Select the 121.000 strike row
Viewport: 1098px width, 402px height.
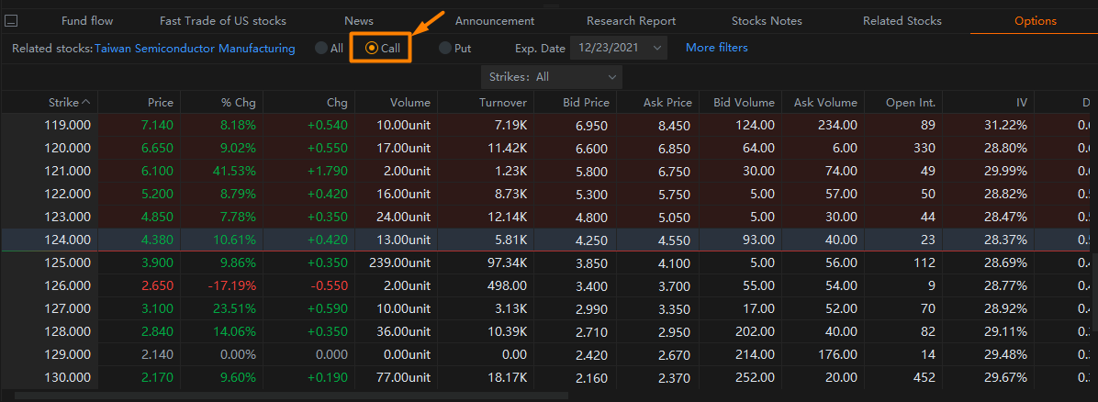[546, 171]
